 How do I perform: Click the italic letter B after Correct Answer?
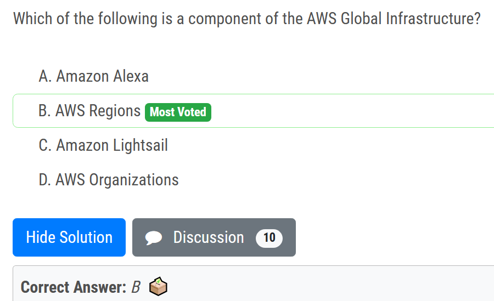tap(136, 287)
